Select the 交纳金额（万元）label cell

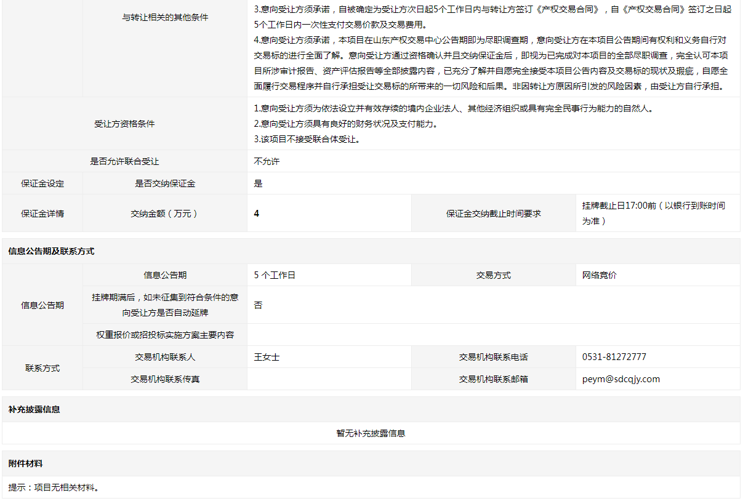(x=164, y=214)
